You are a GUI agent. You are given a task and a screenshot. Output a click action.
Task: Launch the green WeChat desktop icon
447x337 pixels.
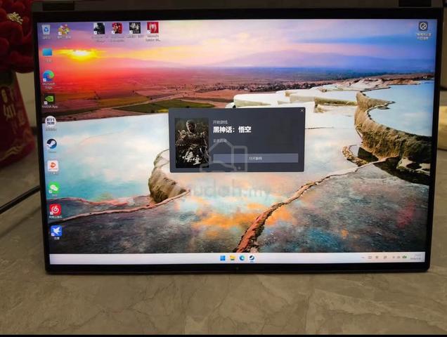coord(53,190)
